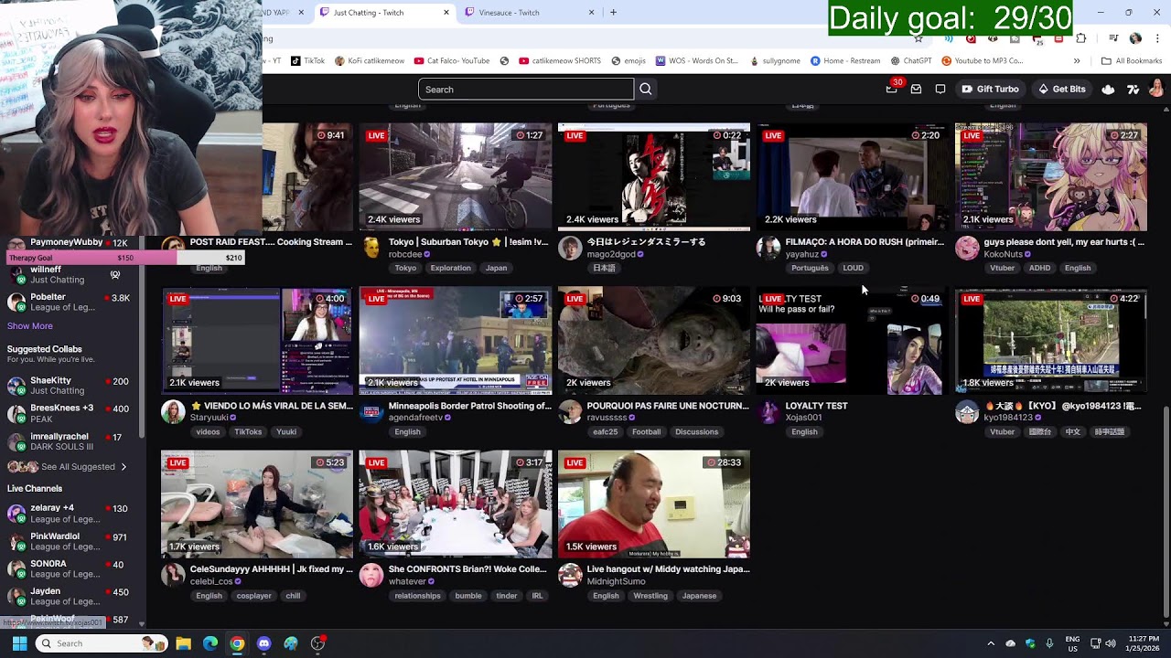Click the Wrestling tag under MidnightSumo
Screen dimensions: 1171x658
click(x=650, y=596)
